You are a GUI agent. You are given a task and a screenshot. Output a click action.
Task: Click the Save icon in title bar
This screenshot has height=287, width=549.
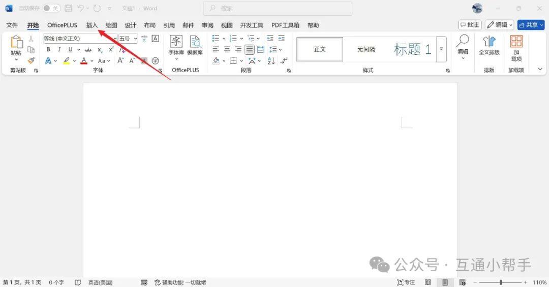[x=68, y=8]
